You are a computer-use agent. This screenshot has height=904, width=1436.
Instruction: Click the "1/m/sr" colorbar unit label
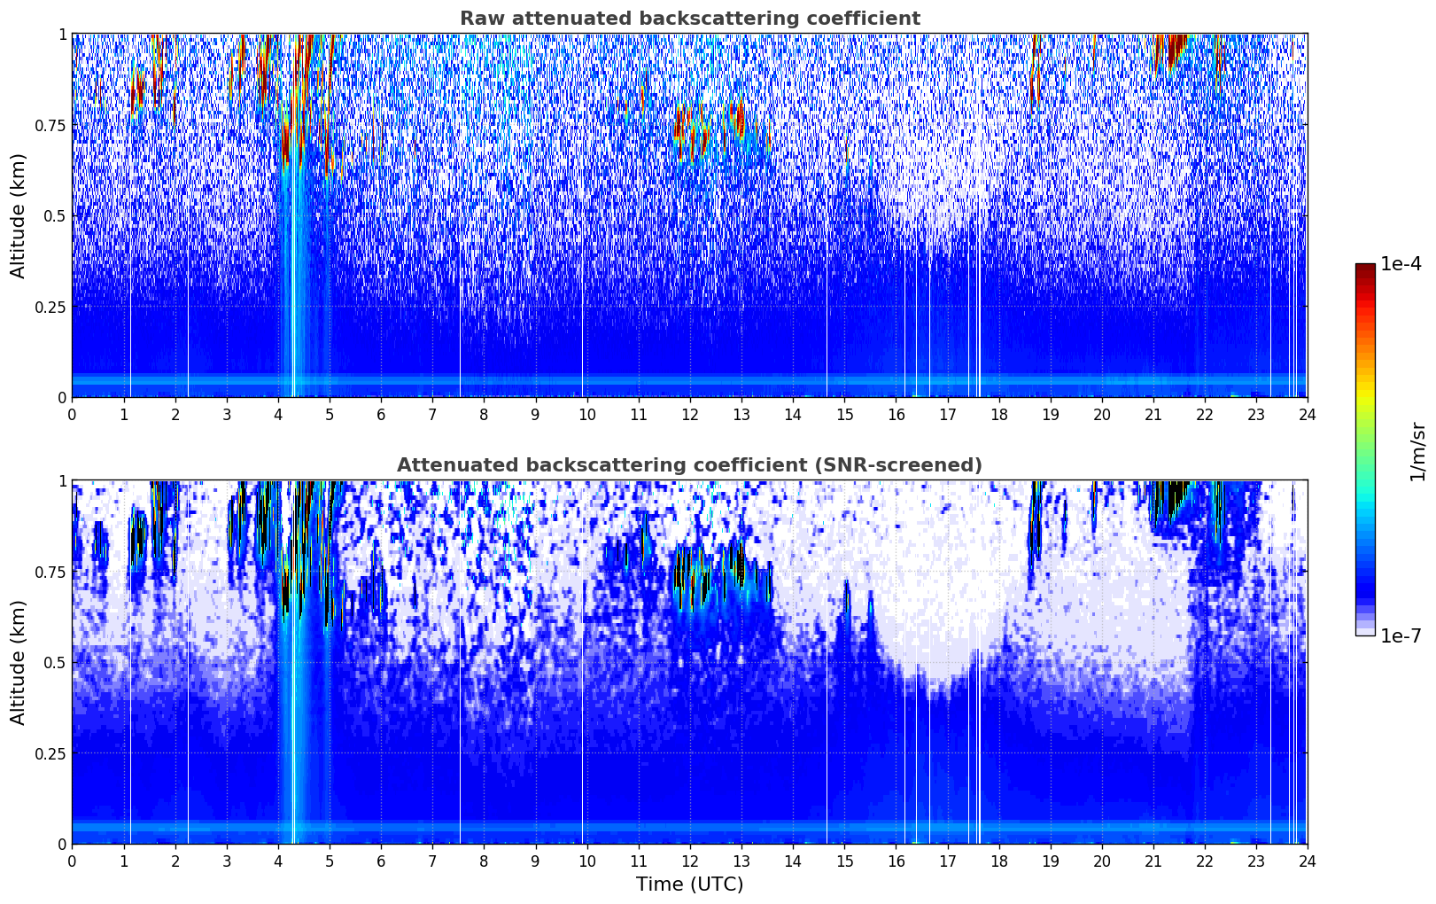(1417, 450)
